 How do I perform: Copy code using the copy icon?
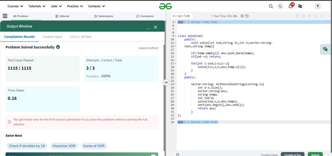(298, 16)
